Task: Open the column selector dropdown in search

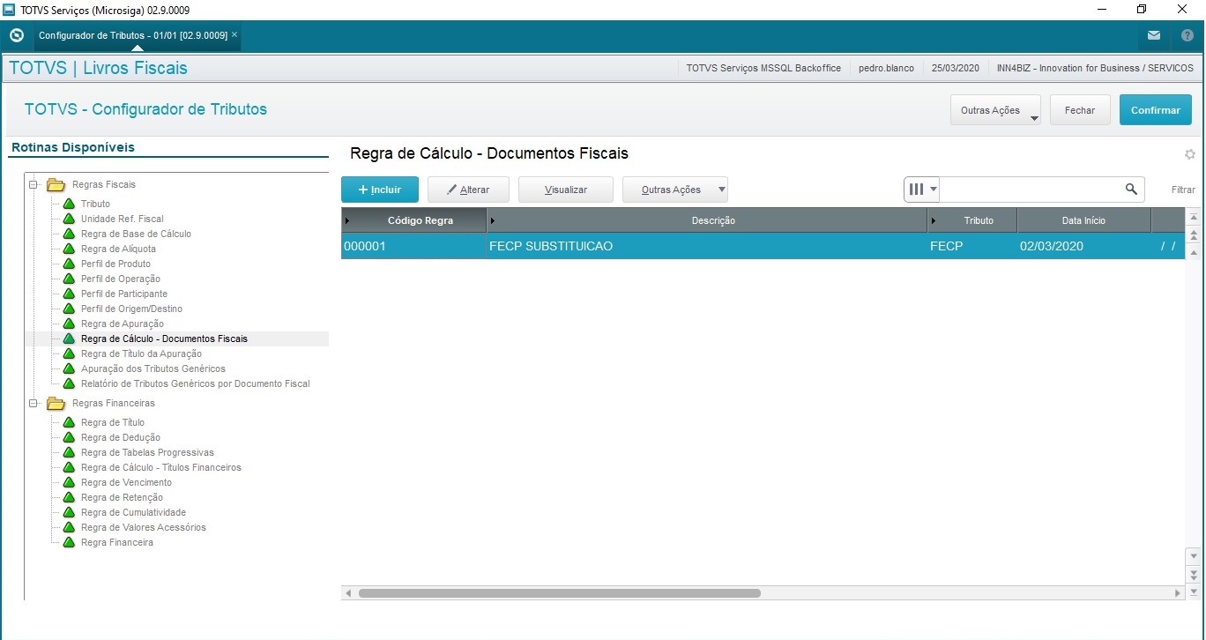Action: (x=922, y=190)
